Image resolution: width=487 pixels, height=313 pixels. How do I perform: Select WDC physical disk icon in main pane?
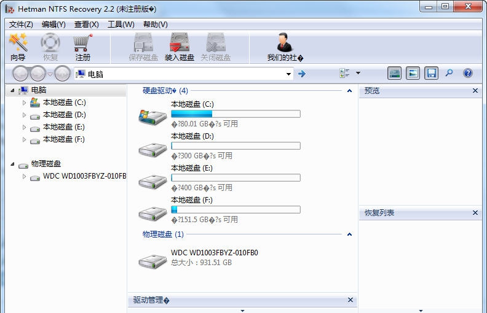pos(152,261)
